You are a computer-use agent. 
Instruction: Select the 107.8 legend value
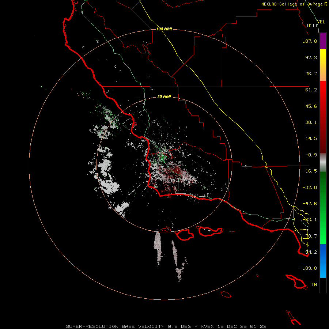310,41
